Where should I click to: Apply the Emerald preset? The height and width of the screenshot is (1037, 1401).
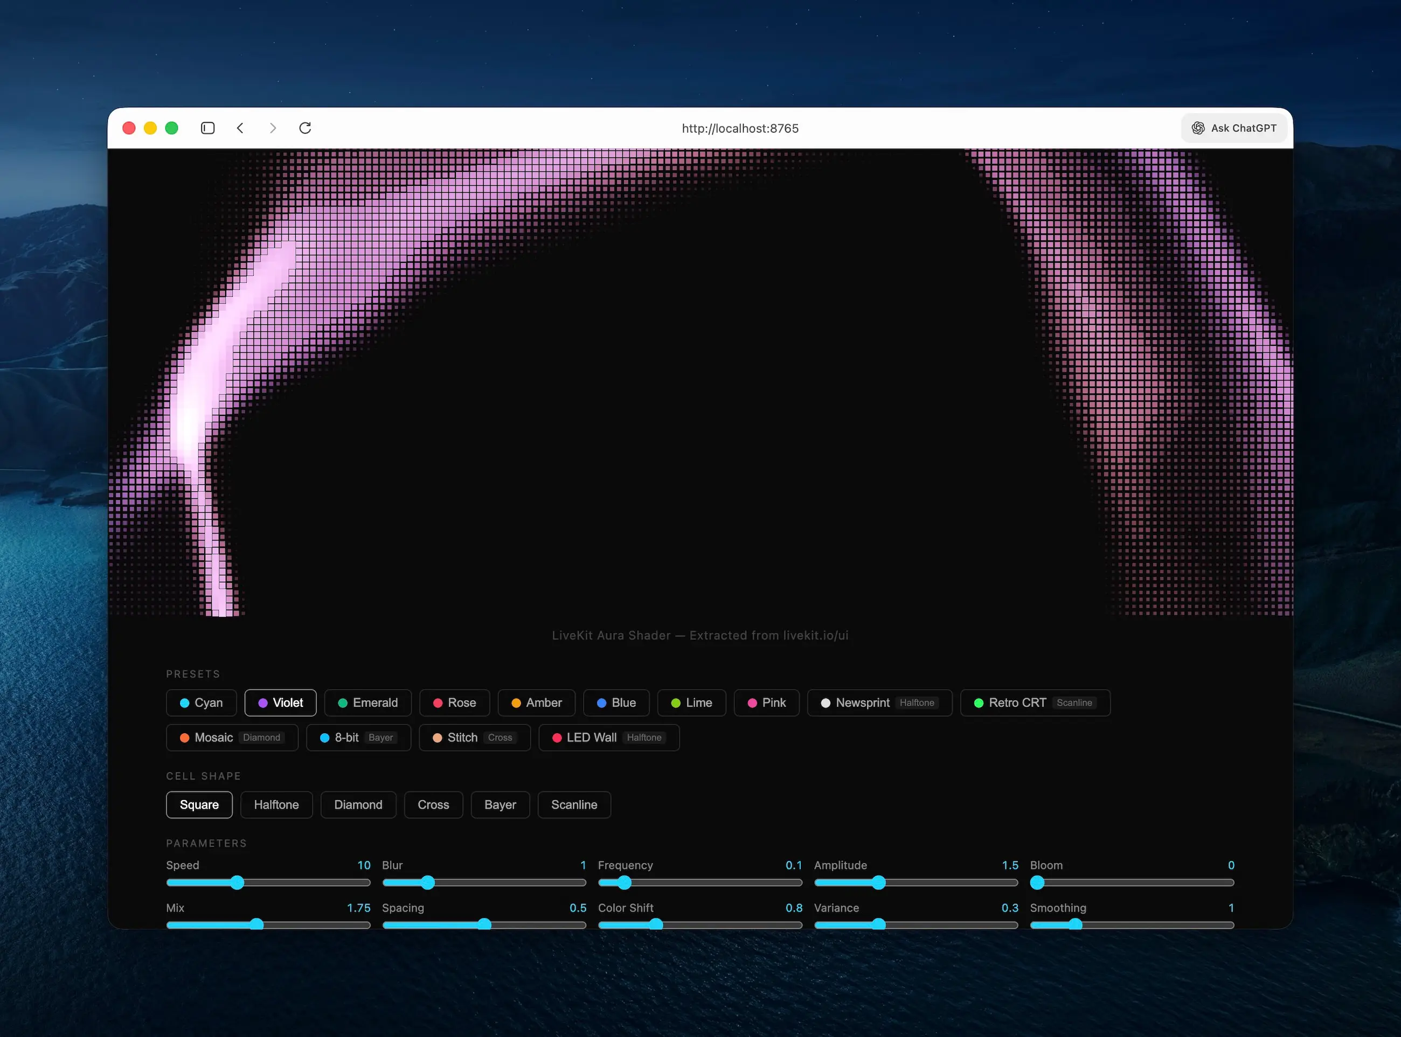tap(367, 702)
